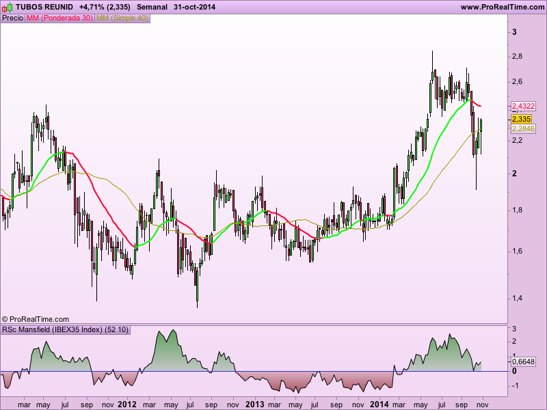Open the RSc Mansfield (IBEX35 Index) indicator label
This screenshot has width=547, height=410.
pos(66,329)
